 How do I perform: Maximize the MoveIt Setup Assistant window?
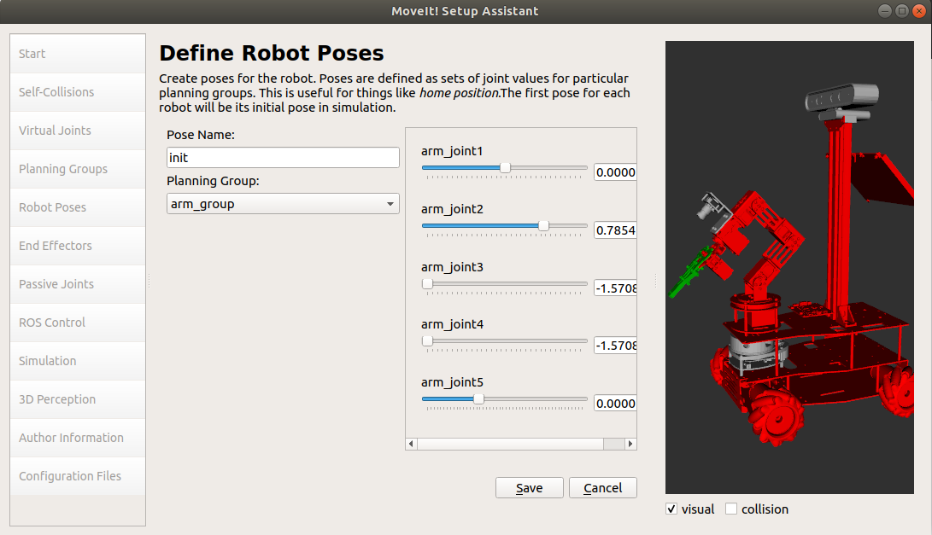click(902, 11)
